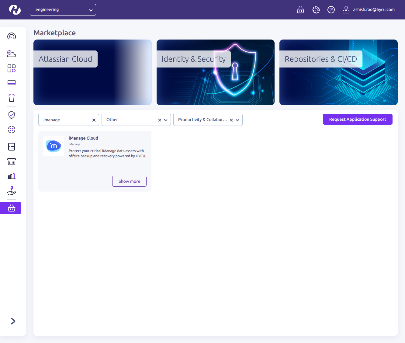Go to Dashboard gauge icon in sidebar
Viewport: 405px width, 343px height.
pos(12,36)
